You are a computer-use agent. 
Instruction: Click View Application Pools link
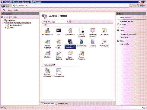coord(128,34)
